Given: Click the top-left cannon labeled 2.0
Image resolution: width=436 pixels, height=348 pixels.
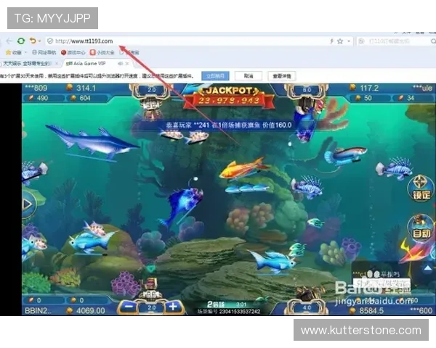Looking at the screenshot, I should tap(152, 100).
